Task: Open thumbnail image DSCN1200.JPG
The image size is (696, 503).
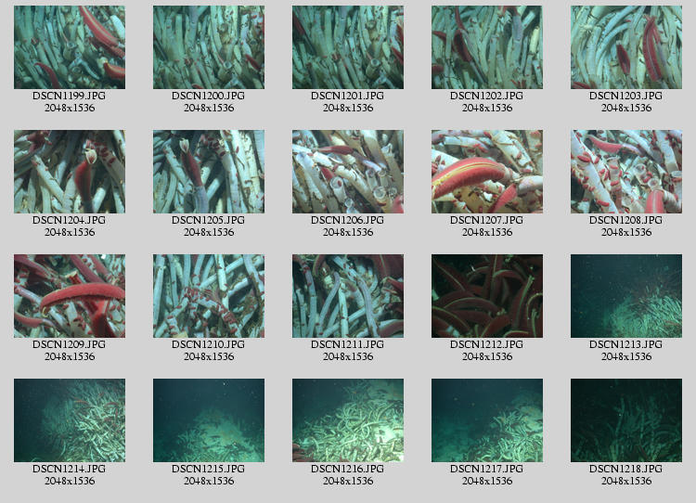Action: click(209, 47)
